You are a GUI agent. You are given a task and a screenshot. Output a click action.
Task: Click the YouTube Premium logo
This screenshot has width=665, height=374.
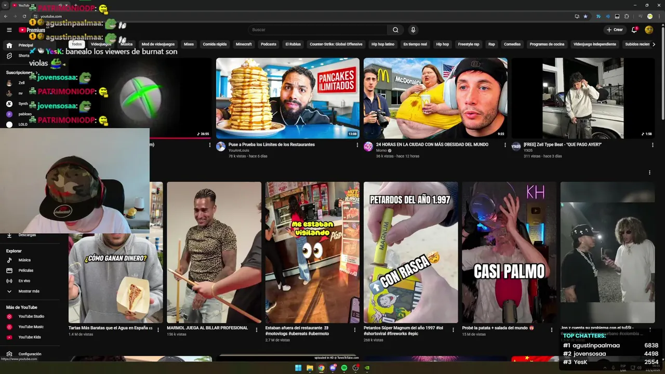(x=32, y=30)
